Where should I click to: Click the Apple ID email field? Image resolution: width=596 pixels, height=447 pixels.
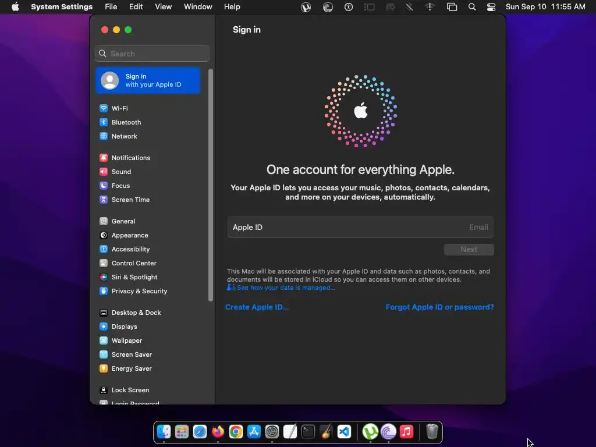pos(360,228)
